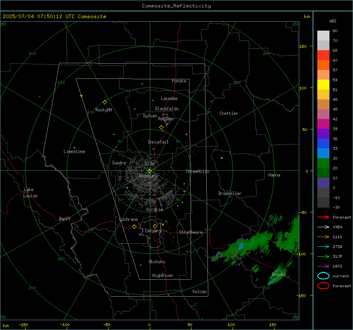Click the Cochrane label
Image resolution: width=353 pixels, height=330 pixels.
pyautogui.click(x=128, y=219)
